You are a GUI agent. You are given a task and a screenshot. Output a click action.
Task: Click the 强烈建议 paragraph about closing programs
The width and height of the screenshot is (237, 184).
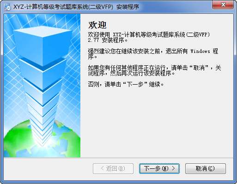pos(153,54)
